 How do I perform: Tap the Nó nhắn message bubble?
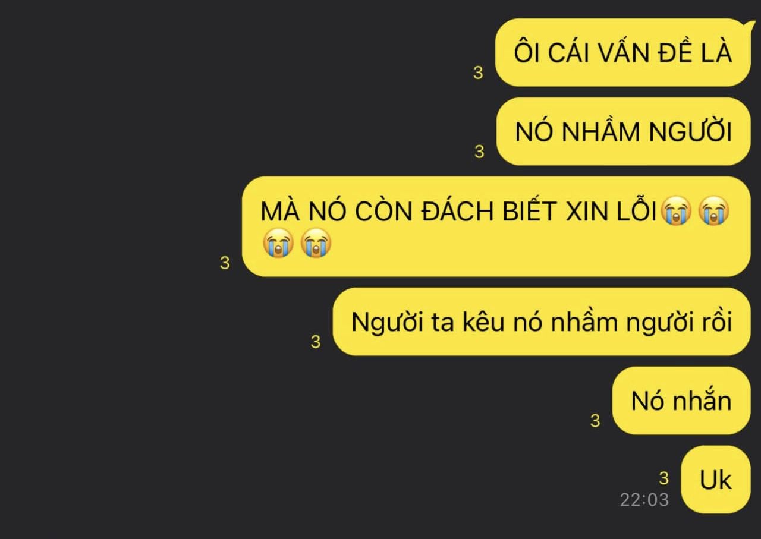[x=681, y=401]
